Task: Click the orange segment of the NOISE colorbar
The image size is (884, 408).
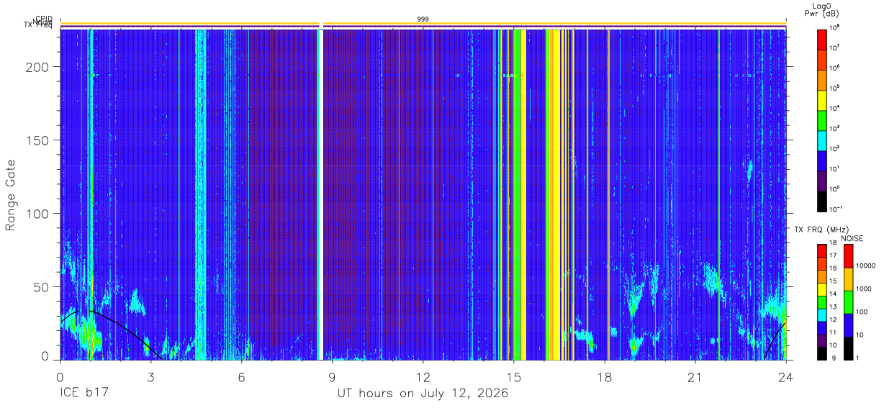Action: [x=848, y=279]
